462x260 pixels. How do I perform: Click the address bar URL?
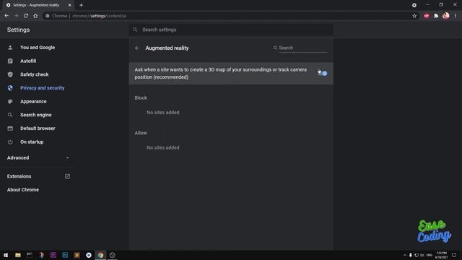click(100, 16)
